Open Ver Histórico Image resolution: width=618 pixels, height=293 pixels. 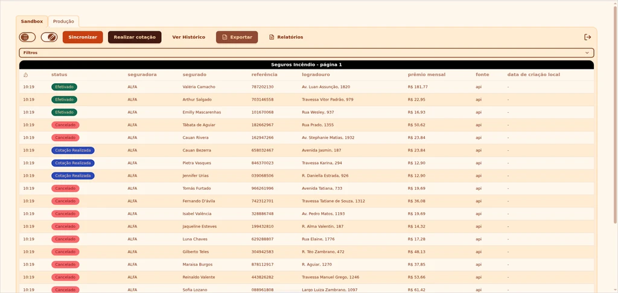point(189,37)
